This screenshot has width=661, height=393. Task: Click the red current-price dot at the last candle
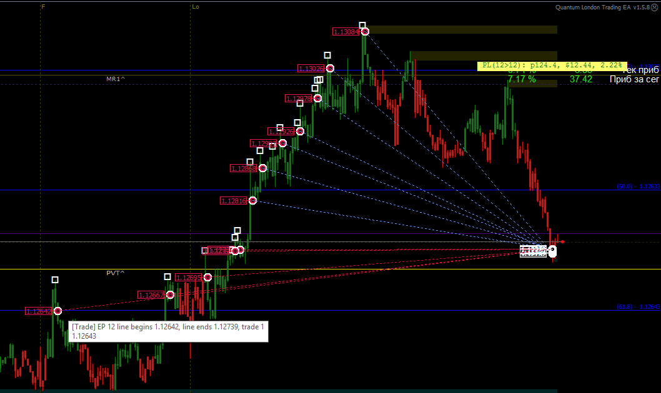tap(563, 242)
